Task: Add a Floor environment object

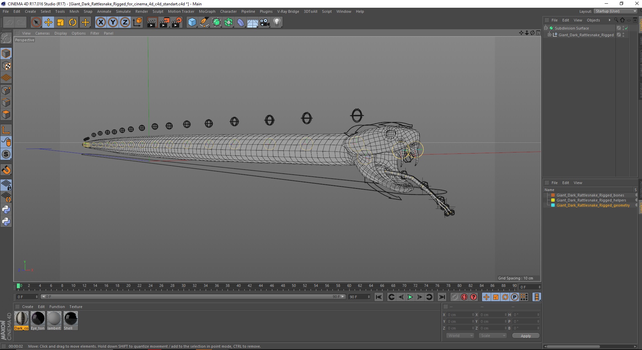Action: (253, 23)
